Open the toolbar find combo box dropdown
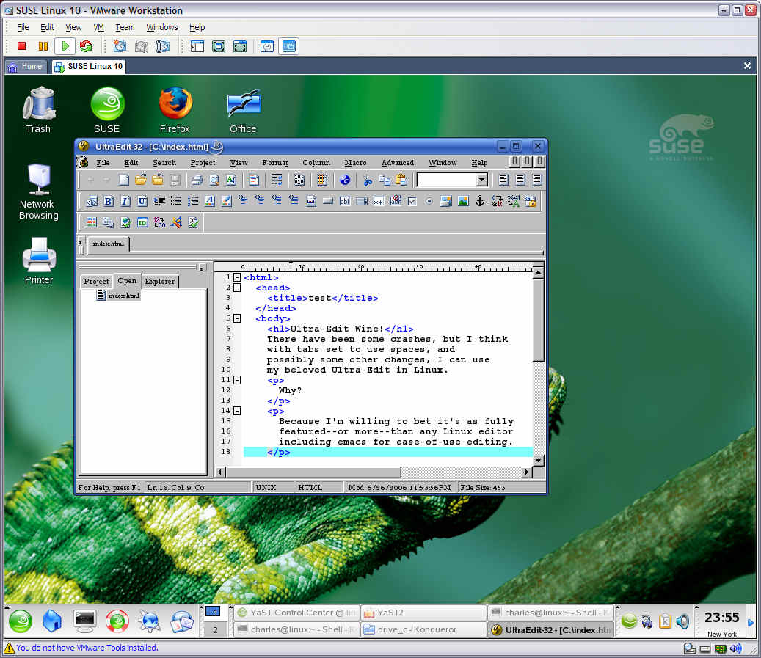The image size is (761, 658). (481, 180)
